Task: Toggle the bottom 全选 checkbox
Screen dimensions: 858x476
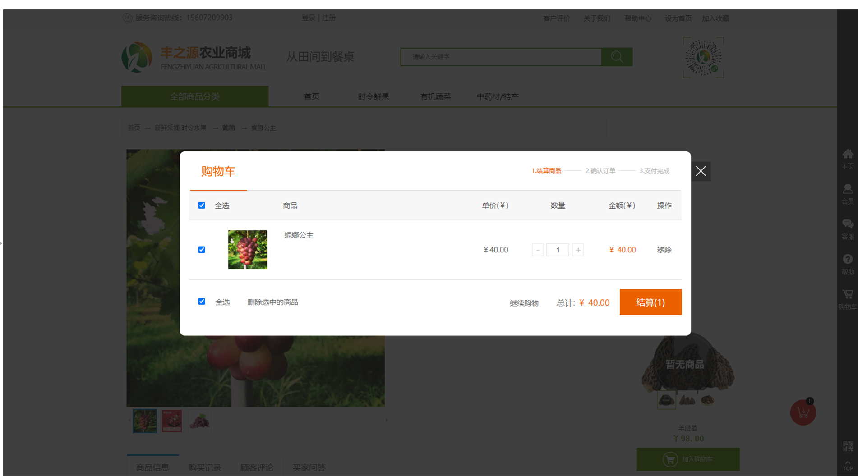Action: pyautogui.click(x=202, y=302)
